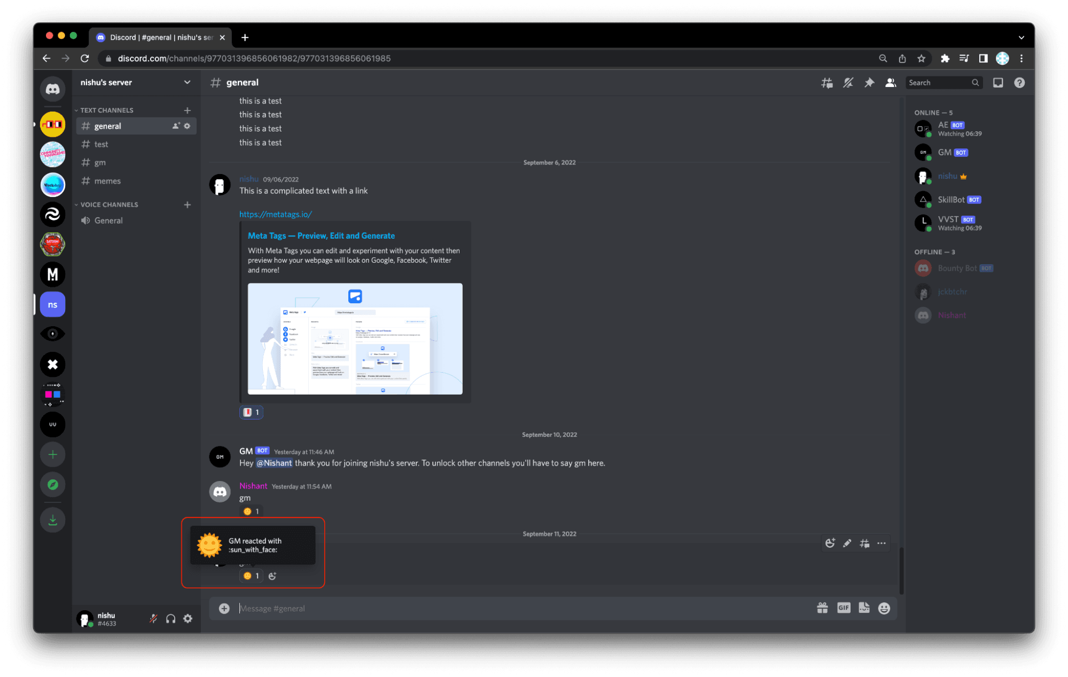Open the https://metatags.io/ link
This screenshot has width=1068, height=677.
click(275, 214)
